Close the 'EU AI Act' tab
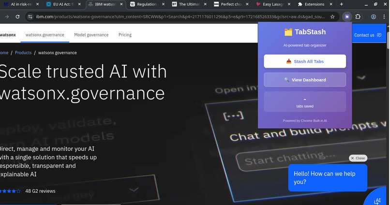The width and height of the screenshot is (390, 205). [x=79, y=4]
